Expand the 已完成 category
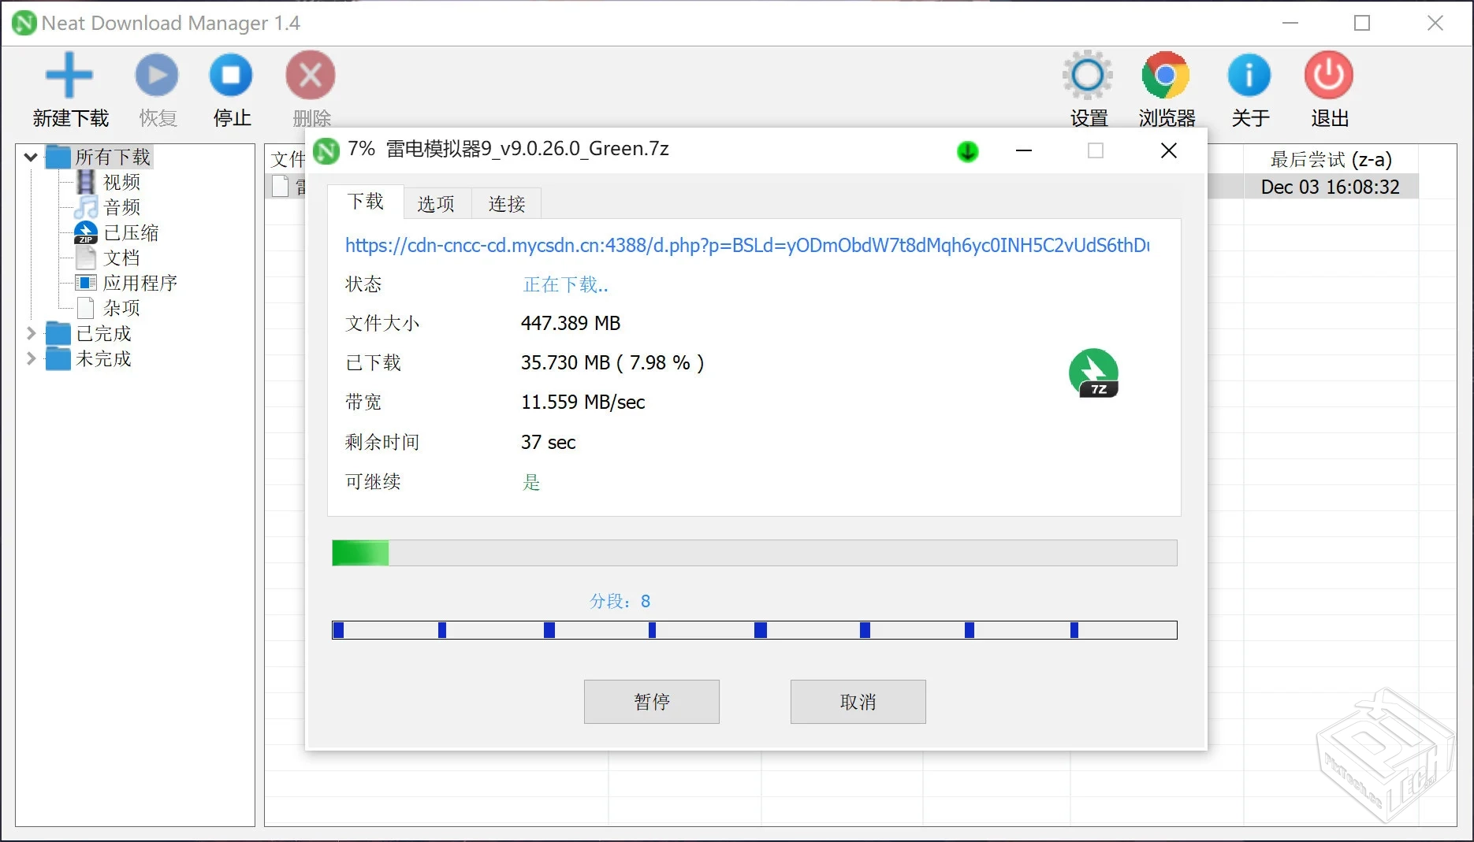1474x842 pixels. tap(31, 333)
